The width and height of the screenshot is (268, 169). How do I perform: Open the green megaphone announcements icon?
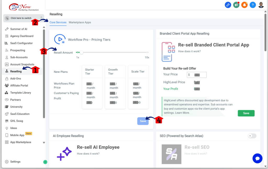tap(236, 5)
